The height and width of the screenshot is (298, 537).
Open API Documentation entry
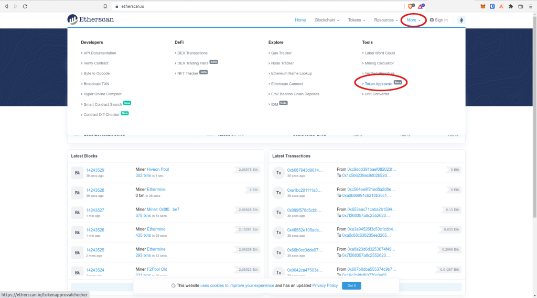100,53
